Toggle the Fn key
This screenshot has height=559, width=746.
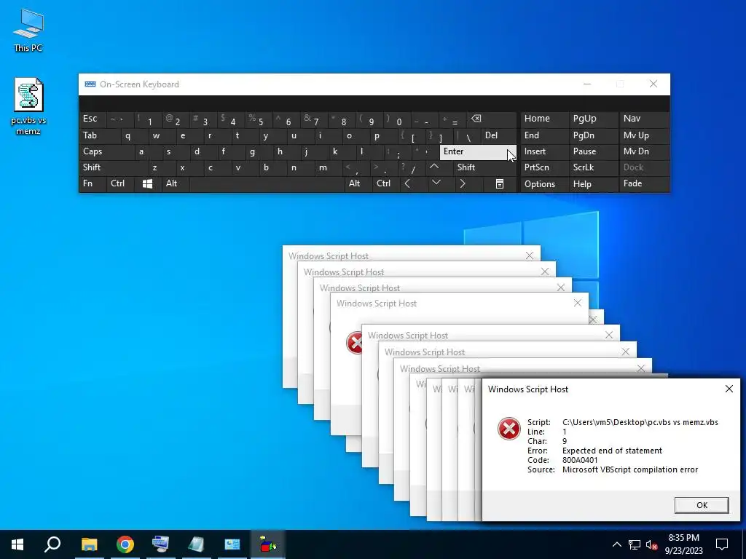point(93,184)
